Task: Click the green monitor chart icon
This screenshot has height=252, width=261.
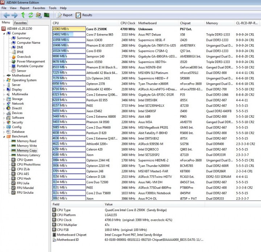Action: [x=47, y=15]
